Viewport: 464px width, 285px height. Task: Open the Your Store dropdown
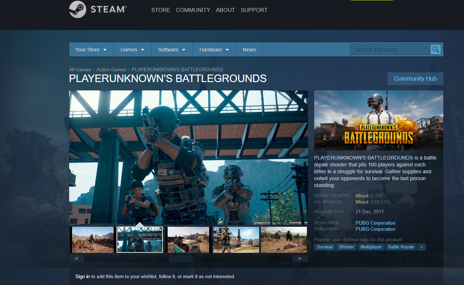[x=91, y=50]
